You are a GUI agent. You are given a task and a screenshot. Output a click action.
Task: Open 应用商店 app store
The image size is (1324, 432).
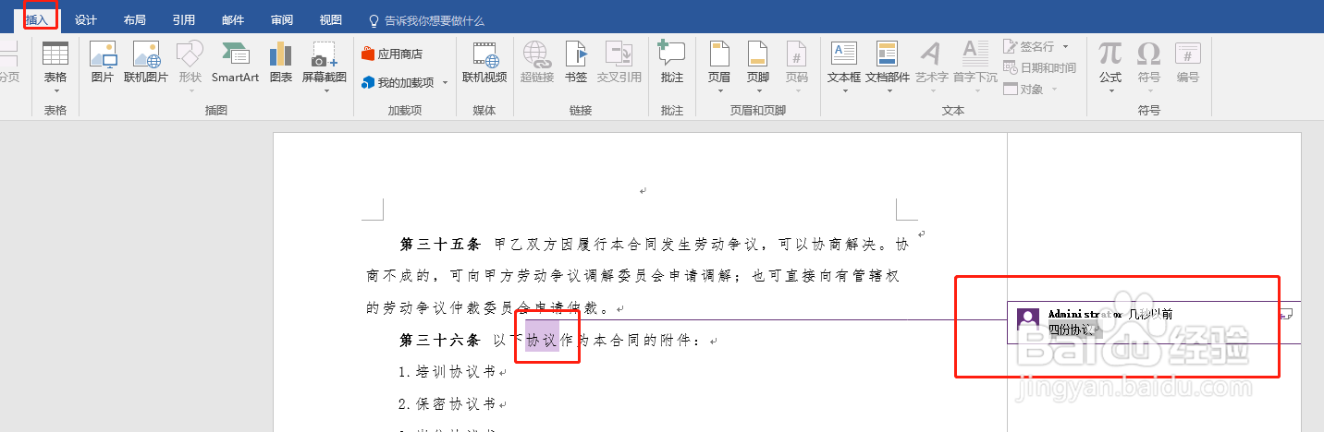click(392, 54)
